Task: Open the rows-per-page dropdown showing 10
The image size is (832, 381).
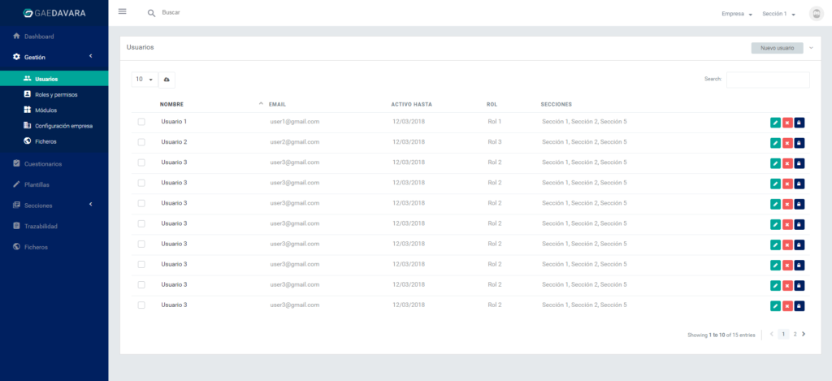Action: 144,80
